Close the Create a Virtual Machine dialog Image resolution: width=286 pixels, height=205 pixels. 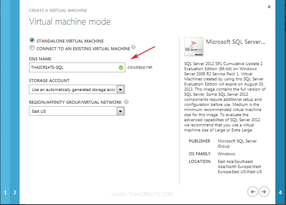269,7
